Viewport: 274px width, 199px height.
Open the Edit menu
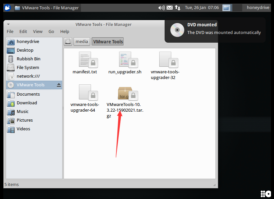click(x=23, y=32)
